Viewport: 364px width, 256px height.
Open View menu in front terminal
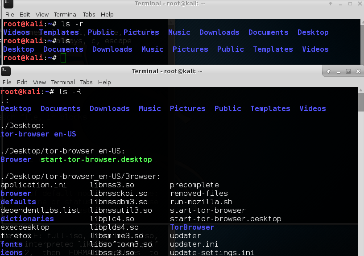(x=39, y=82)
